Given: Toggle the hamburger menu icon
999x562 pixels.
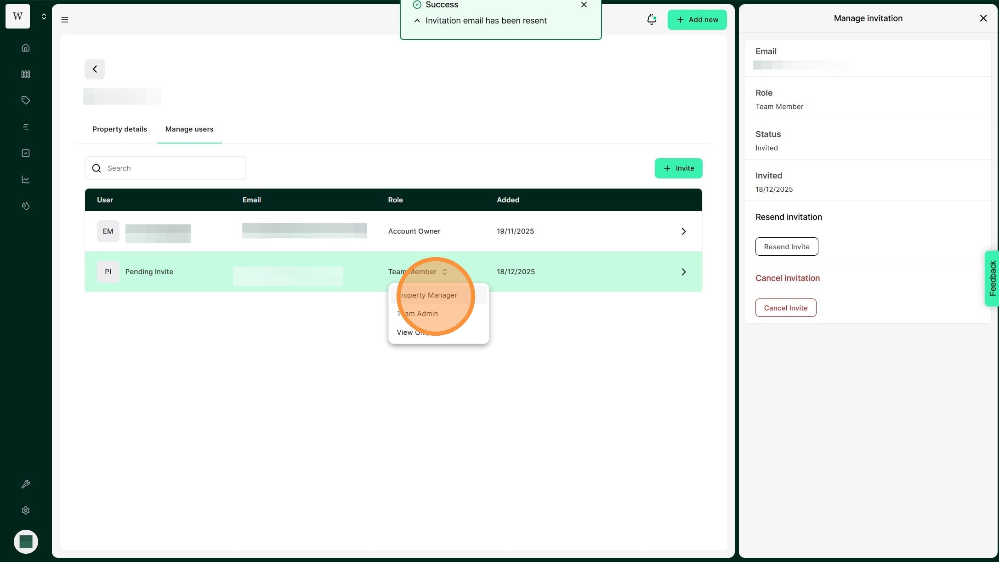Looking at the screenshot, I should click(x=65, y=20).
